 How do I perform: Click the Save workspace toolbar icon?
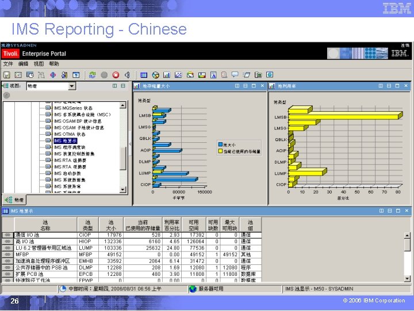pyautogui.click(x=6, y=75)
